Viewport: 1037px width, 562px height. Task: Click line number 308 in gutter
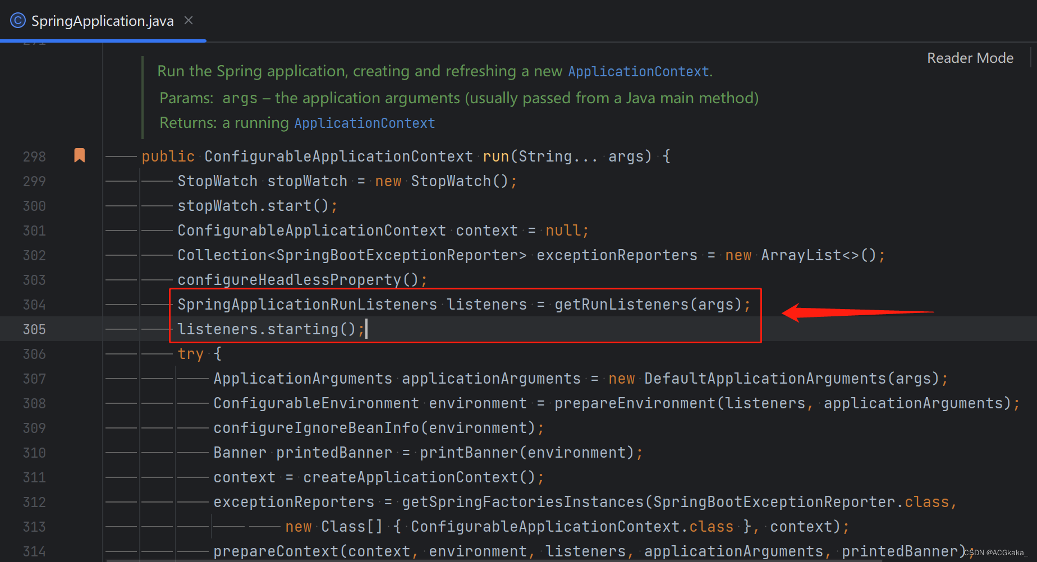(34, 403)
